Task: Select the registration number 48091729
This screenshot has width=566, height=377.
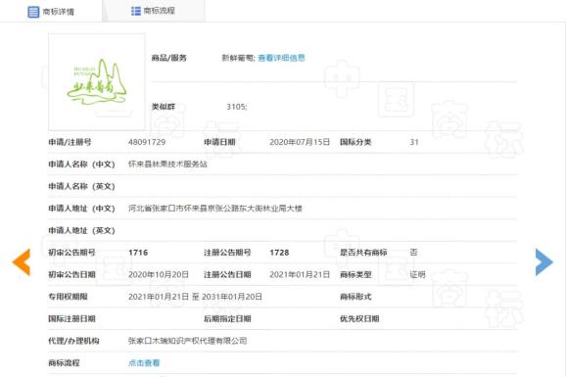Action: [147, 142]
